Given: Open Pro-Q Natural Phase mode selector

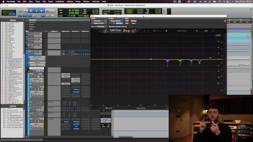Looking at the screenshot, I should (141, 108).
